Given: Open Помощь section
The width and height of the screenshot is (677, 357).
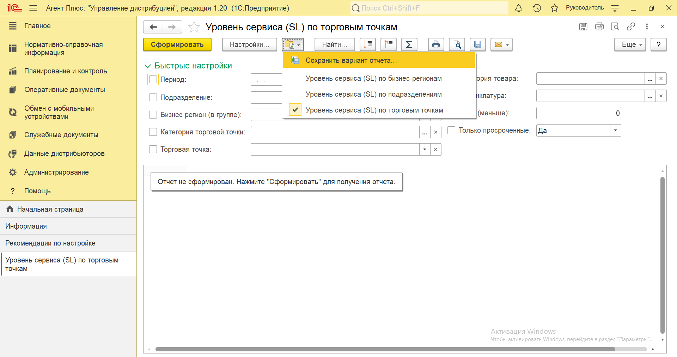Looking at the screenshot, I should pos(68,191).
